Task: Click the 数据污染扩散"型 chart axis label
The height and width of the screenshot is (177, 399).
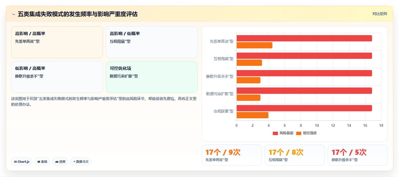Action: click(x=220, y=94)
